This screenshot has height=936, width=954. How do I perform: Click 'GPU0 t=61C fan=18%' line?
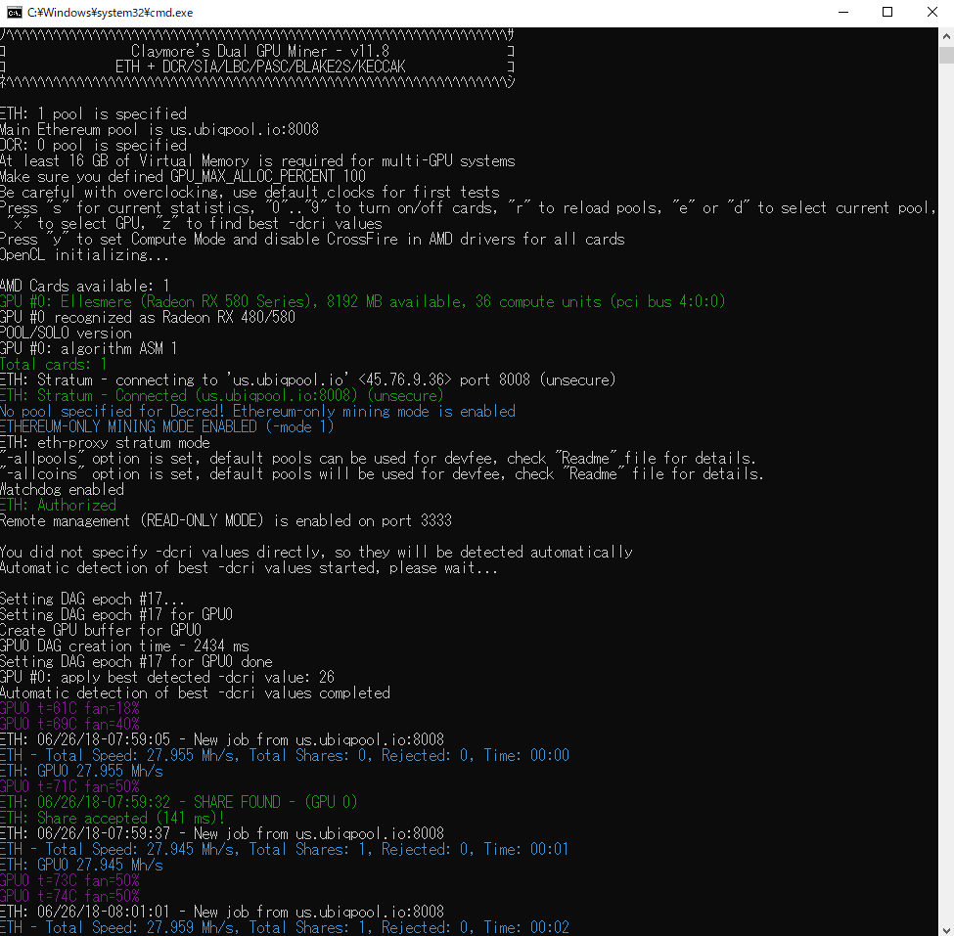[x=70, y=709]
